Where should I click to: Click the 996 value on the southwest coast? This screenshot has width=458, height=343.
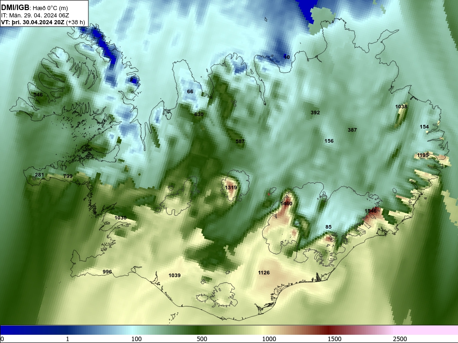click(x=107, y=272)
